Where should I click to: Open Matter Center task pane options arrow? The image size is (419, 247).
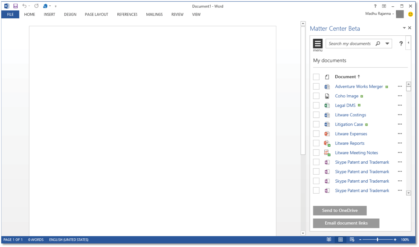[x=404, y=28]
